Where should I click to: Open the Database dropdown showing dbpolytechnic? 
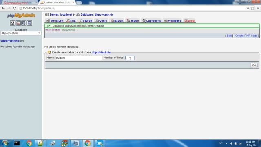coord(21,33)
